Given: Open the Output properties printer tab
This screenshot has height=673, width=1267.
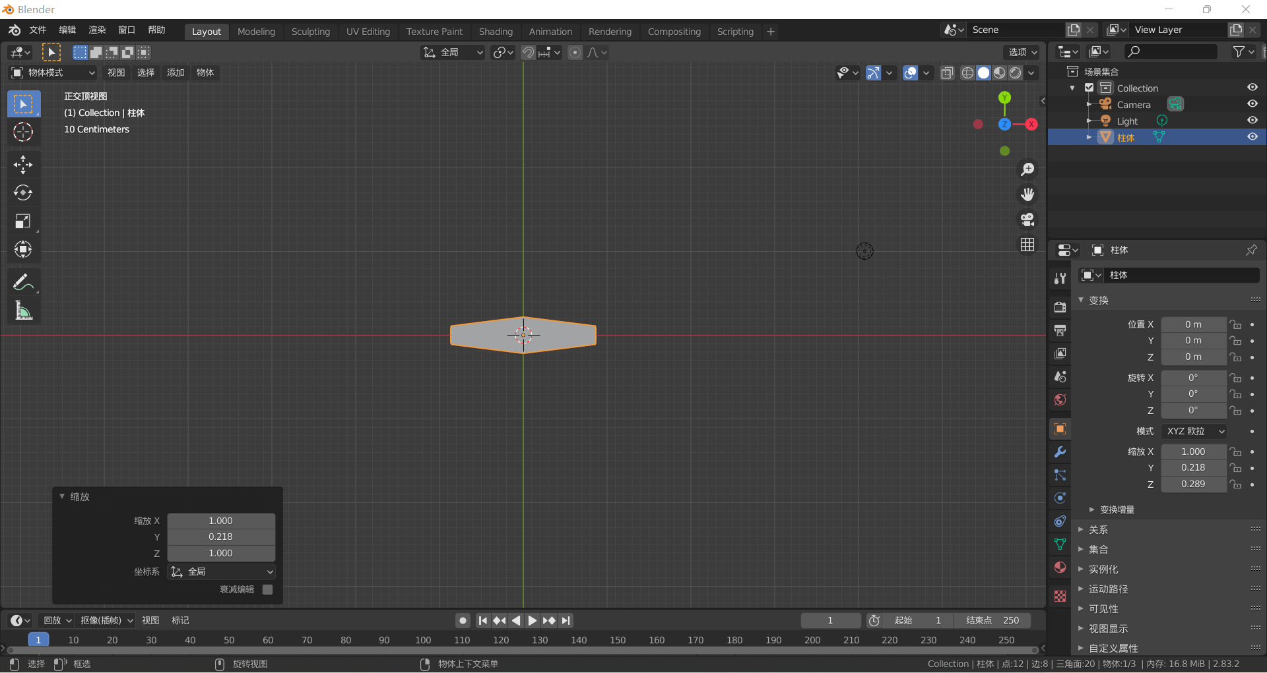Looking at the screenshot, I should point(1060,330).
